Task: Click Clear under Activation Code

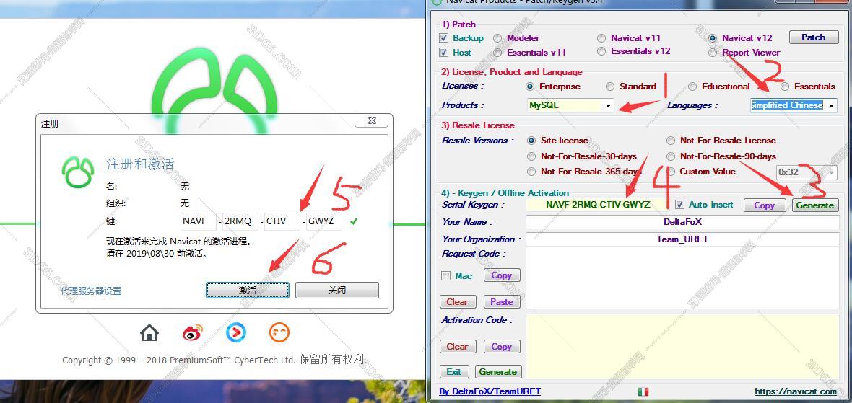Action: (458, 346)
